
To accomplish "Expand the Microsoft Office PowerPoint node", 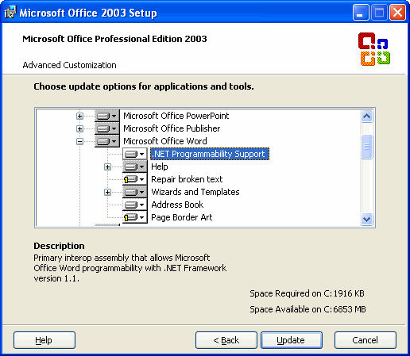I will point(79,116).
